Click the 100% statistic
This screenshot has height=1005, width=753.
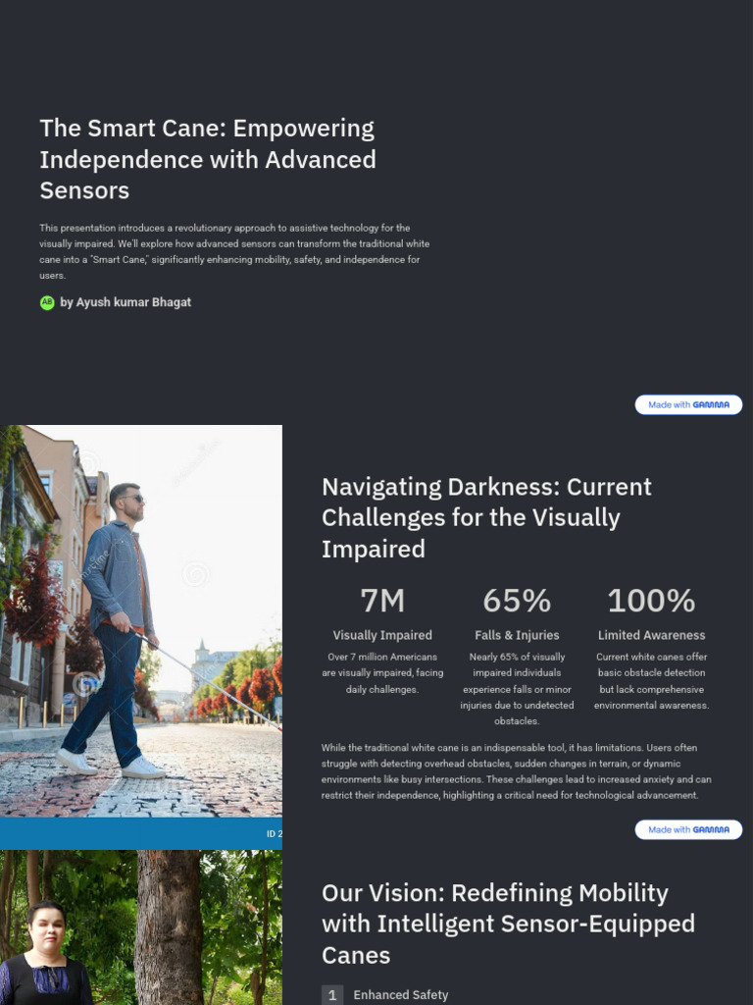point(651,601)
